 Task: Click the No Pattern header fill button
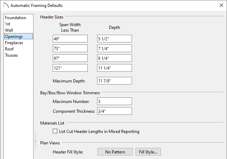115,152
